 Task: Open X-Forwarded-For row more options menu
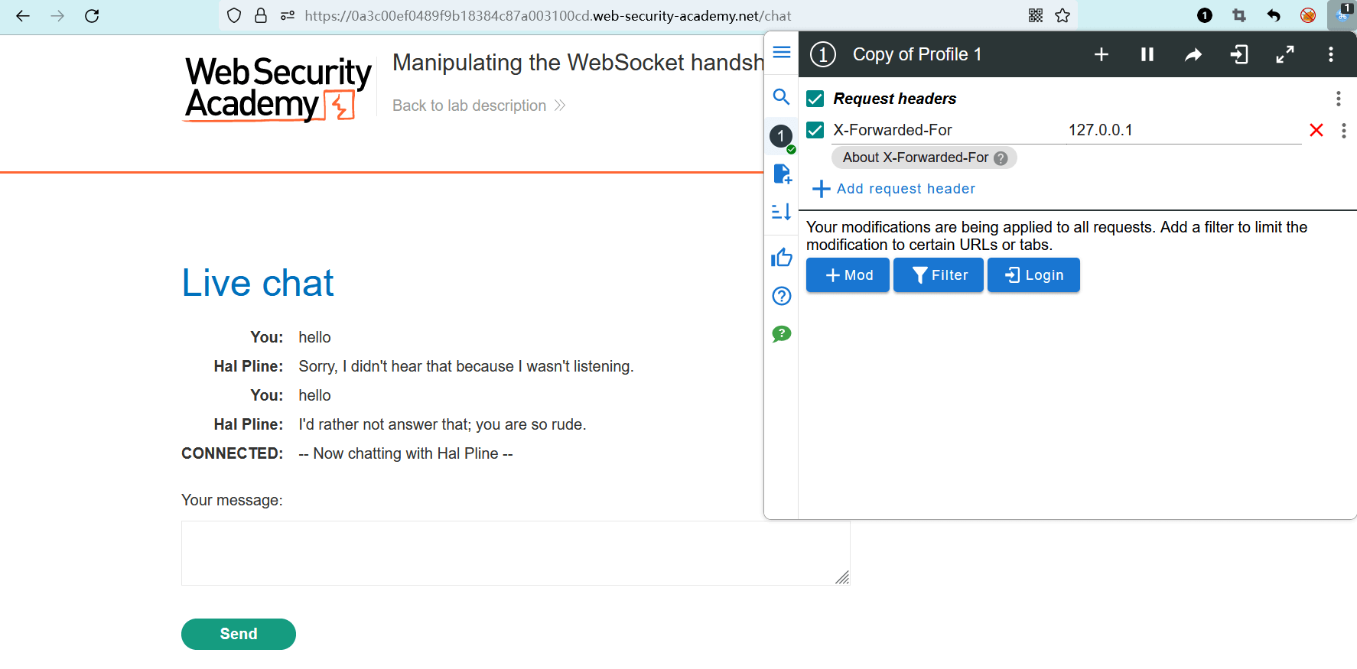tap(1343, 131)
